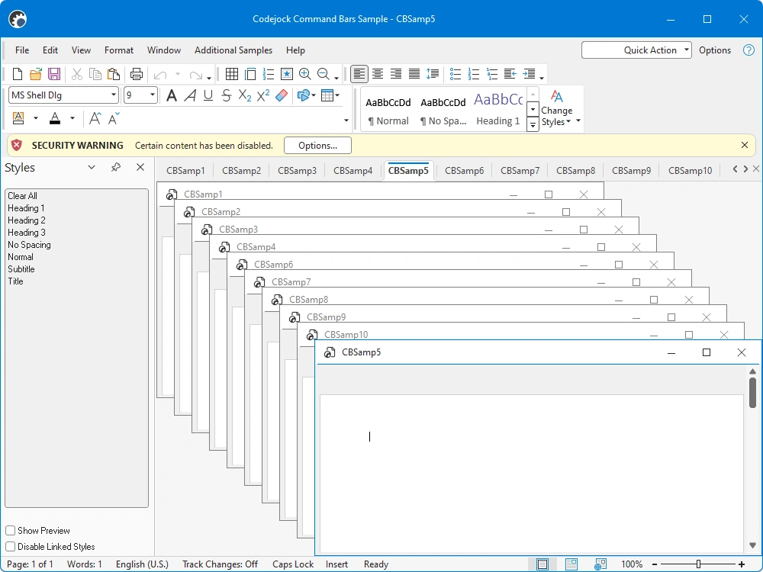
Task: Switch to the CBSamp9 tab
Action: point(631,171)
